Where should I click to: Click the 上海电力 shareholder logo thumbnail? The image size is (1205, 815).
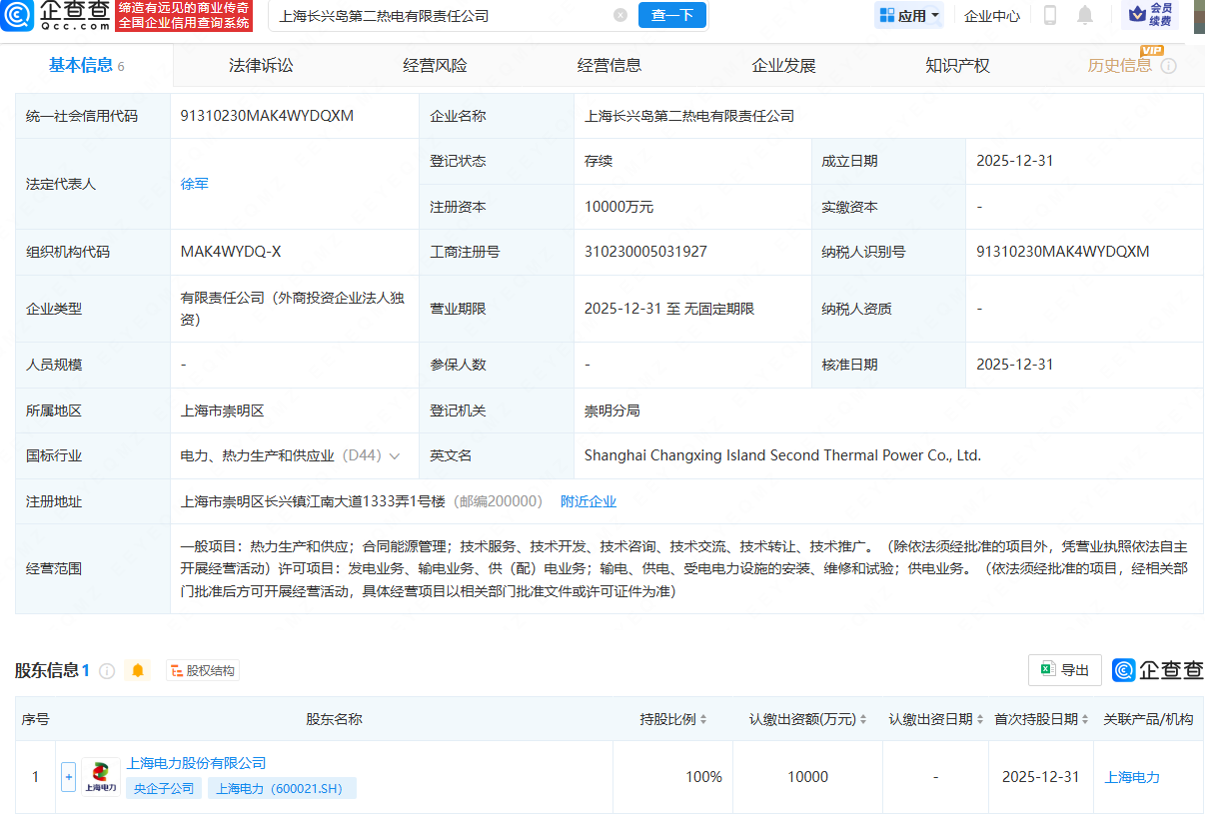100,777
